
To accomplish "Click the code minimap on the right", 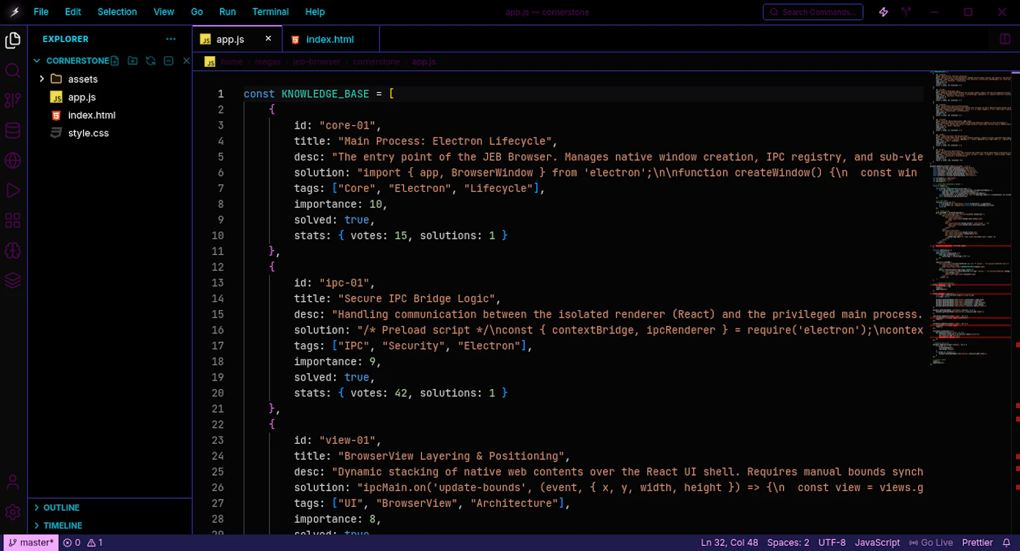I will 971,217.
